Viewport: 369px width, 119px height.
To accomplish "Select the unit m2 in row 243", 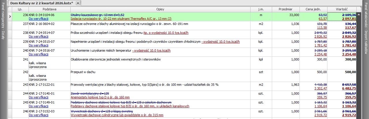I will [261, 85].
